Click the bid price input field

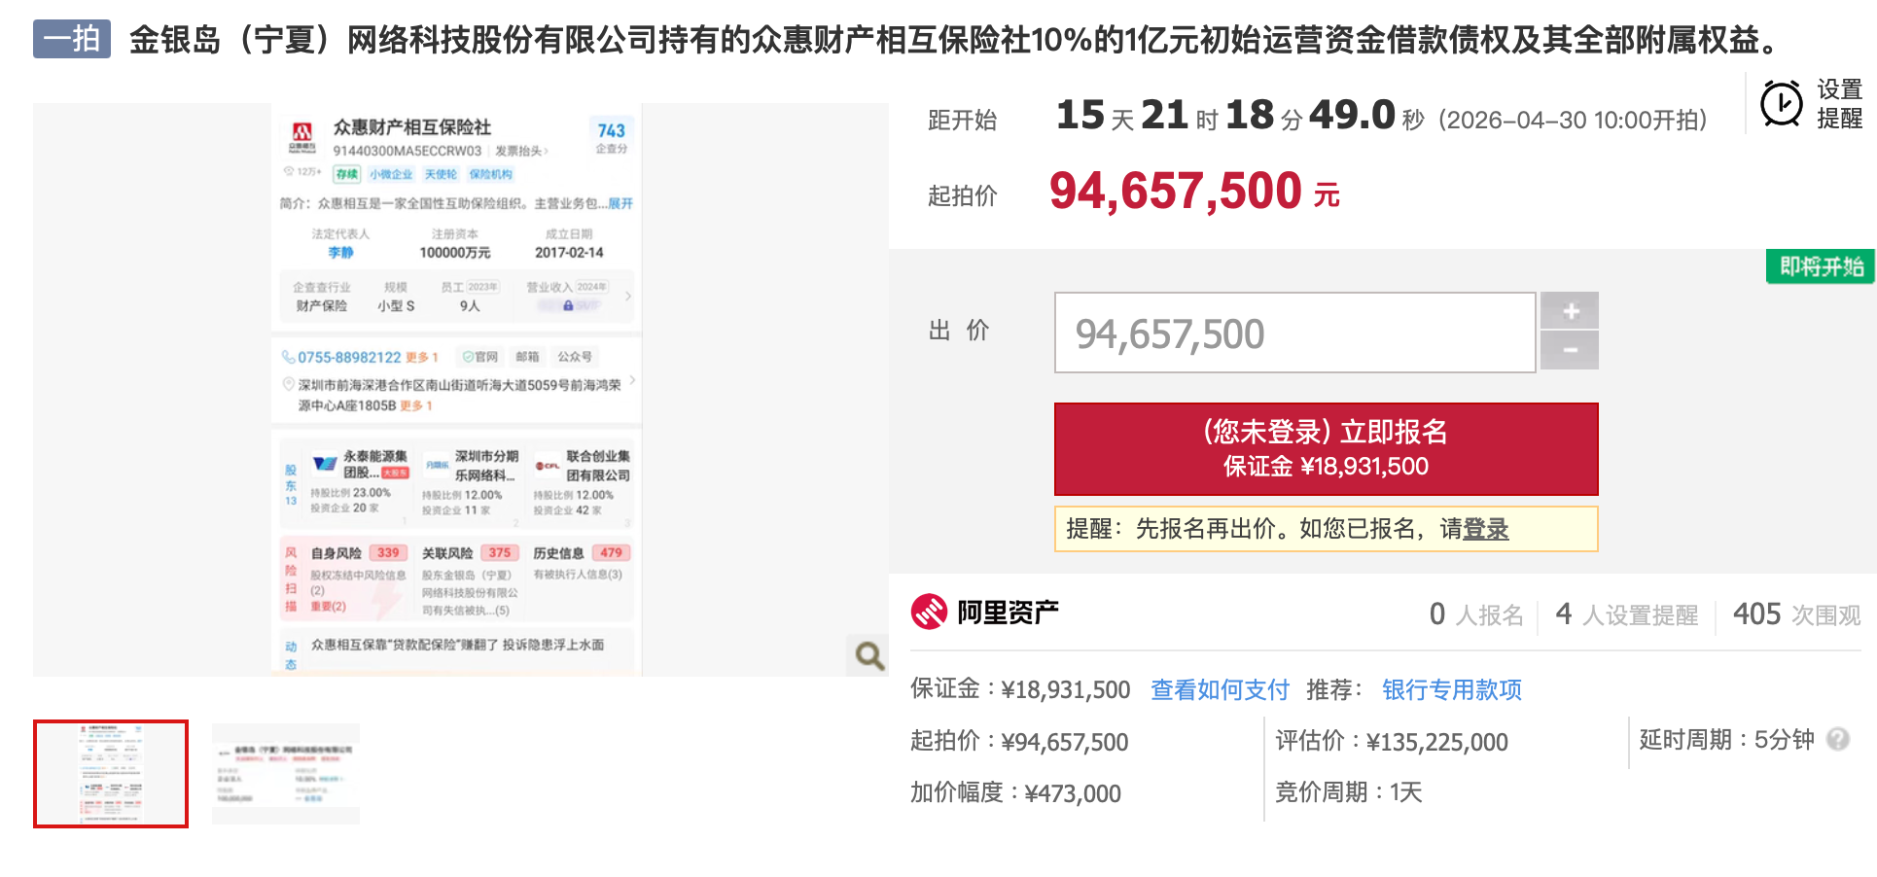click(1294, 333)
